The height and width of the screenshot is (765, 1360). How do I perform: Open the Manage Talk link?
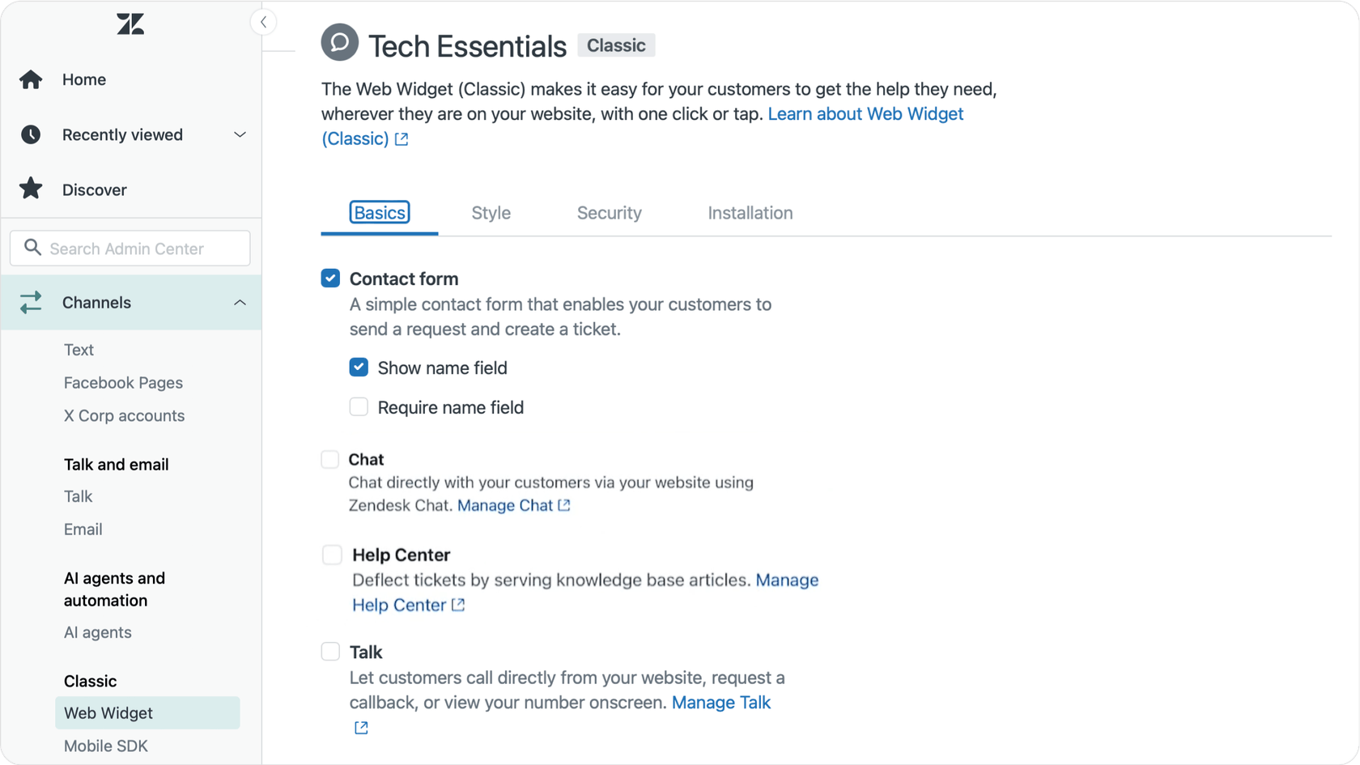coord(720,703)
